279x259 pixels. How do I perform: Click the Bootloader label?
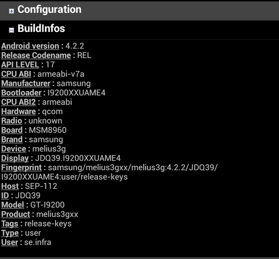click(21, 93)
